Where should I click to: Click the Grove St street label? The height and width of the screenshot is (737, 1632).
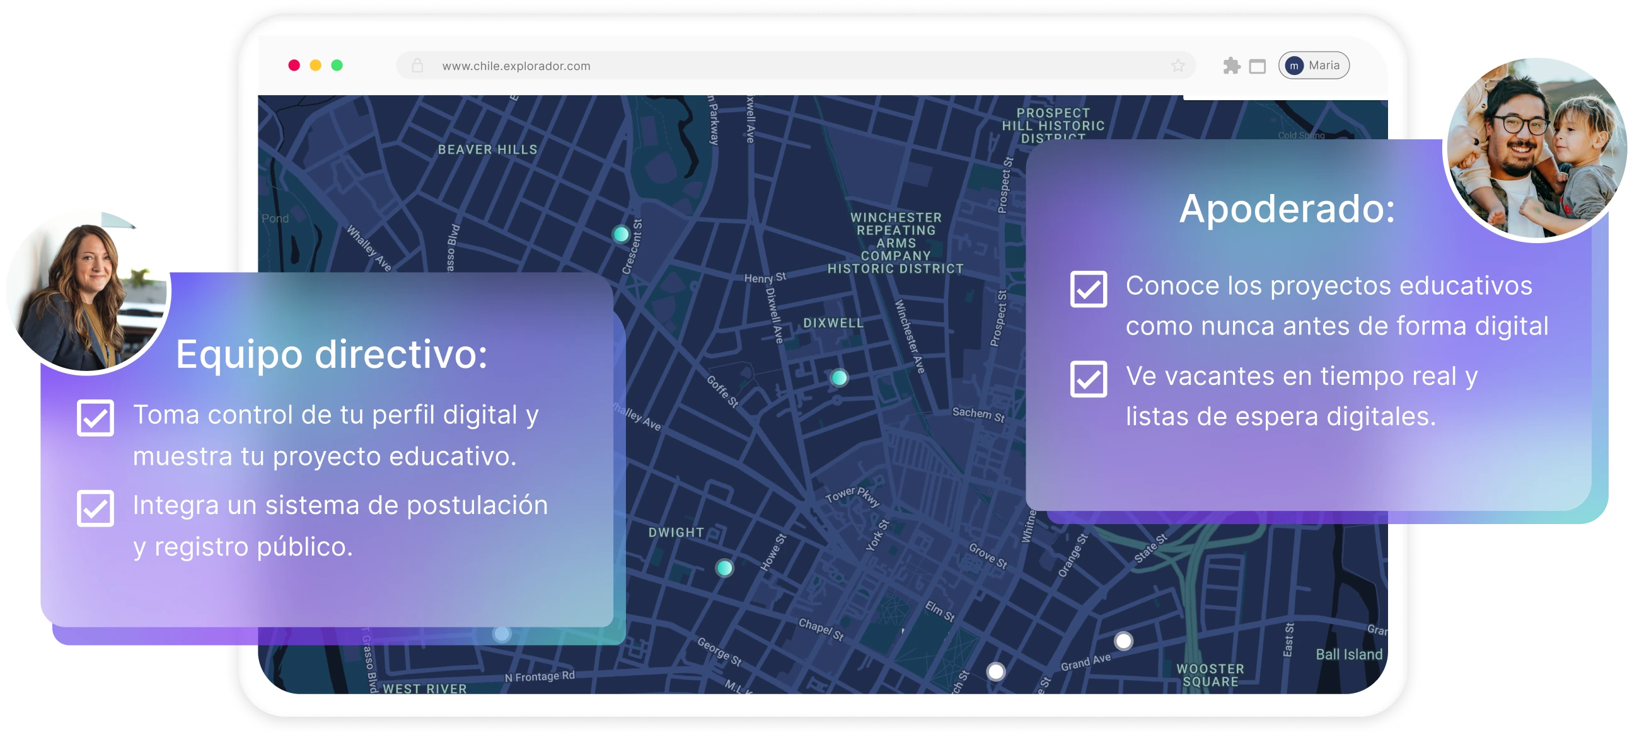coord(988,556)
